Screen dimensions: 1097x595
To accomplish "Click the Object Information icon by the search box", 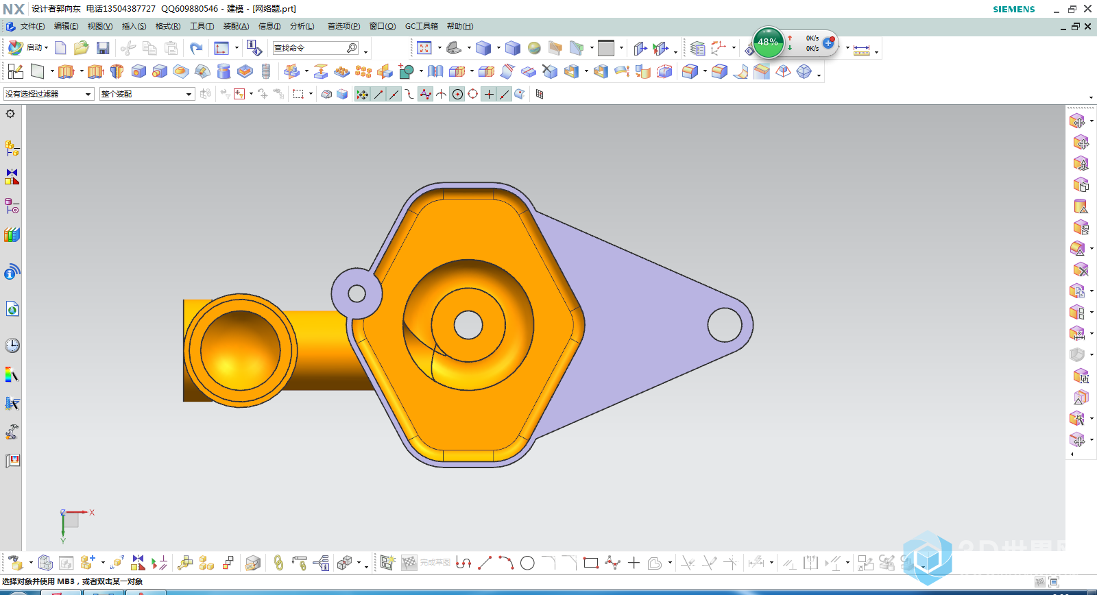I will point(254,48).
